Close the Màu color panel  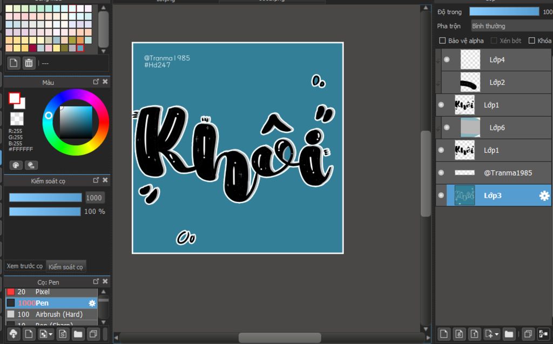[105, 82]
